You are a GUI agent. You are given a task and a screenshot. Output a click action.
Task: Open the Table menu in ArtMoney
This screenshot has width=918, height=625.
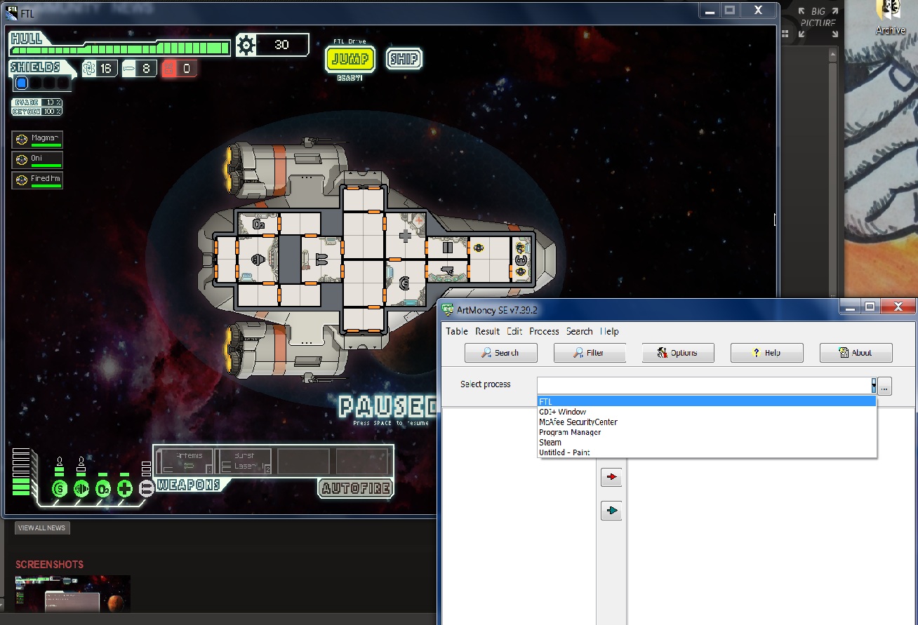457,331
